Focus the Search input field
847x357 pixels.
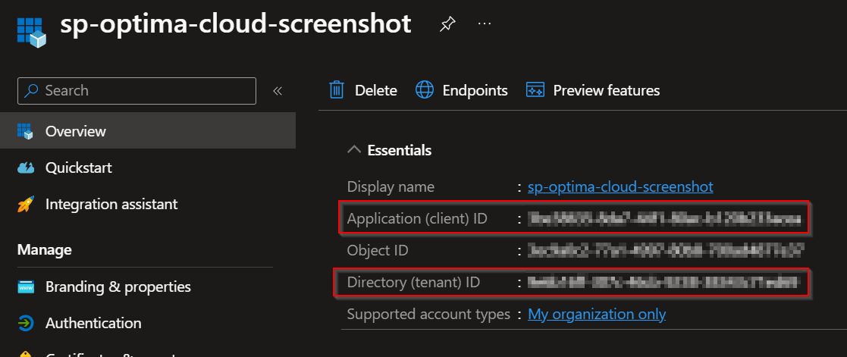(x=136, y=91)
